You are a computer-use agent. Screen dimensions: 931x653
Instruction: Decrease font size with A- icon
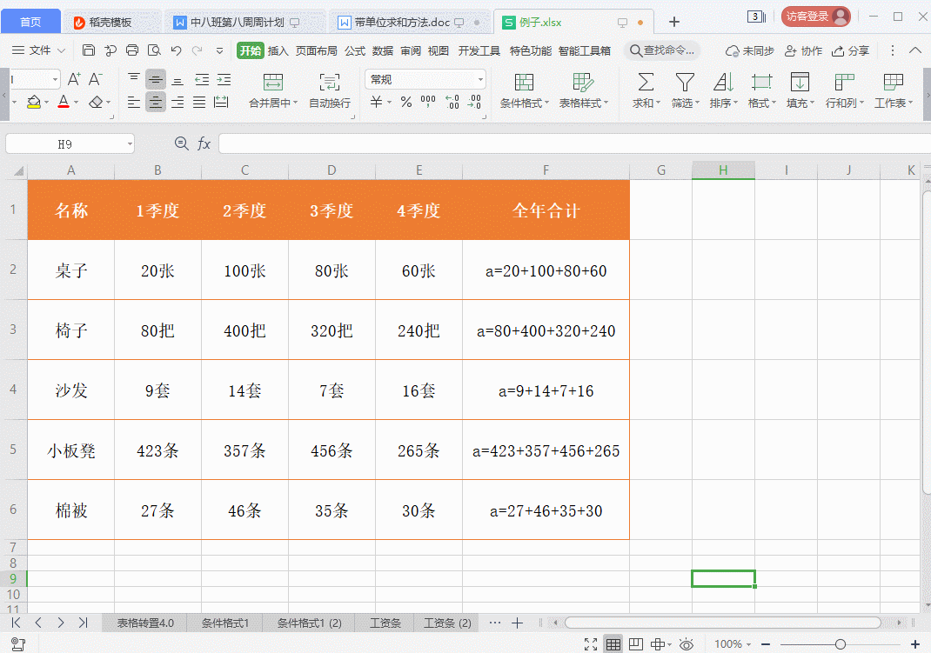click(96, 79)
